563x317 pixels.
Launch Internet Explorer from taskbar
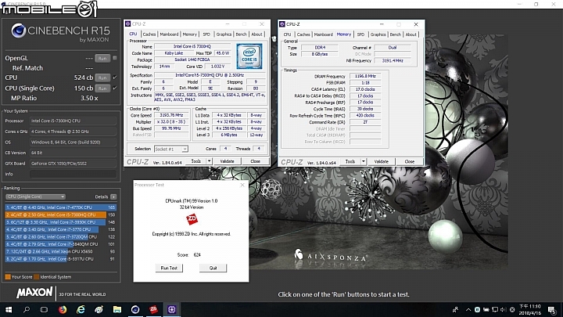(81, 309)
